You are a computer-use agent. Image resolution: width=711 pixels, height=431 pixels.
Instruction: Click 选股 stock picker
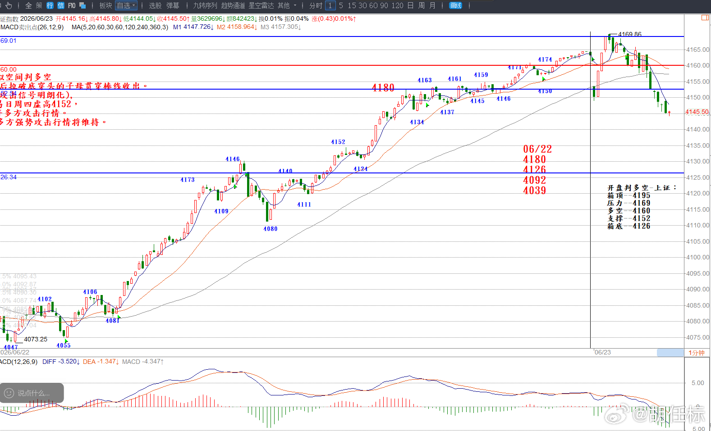155,5
